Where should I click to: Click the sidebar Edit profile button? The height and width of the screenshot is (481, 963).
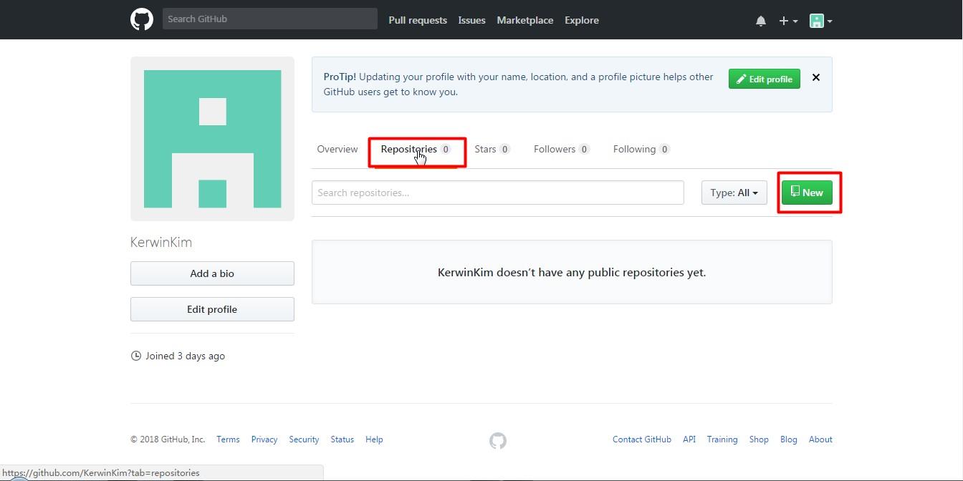pos(212,309)
